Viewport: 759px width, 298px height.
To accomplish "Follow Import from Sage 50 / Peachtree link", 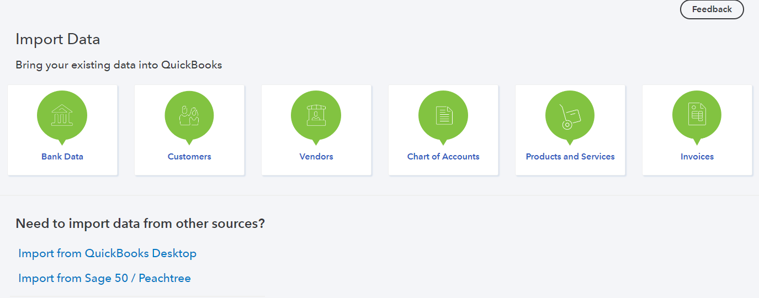I will (104, 278).
